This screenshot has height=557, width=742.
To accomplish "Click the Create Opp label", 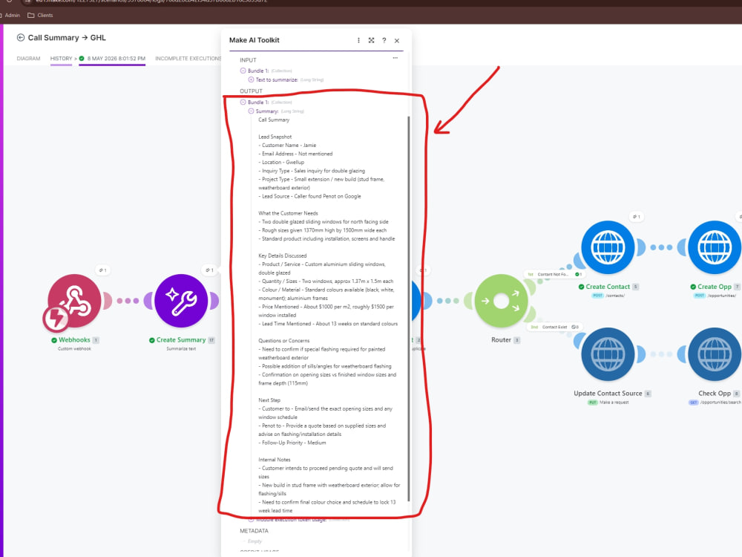I will click(714, 287).
